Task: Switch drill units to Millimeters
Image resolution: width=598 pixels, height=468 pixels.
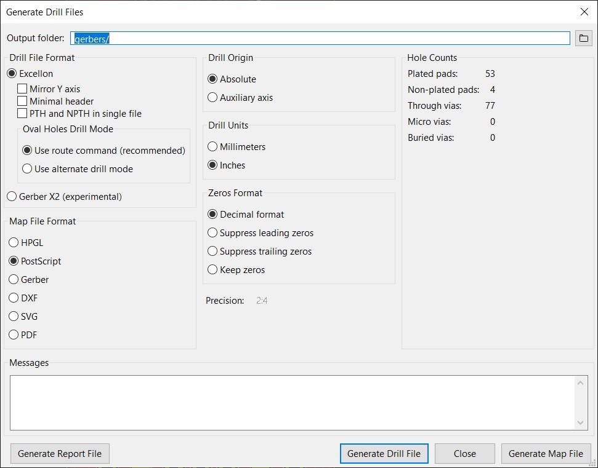Action: point(212,146)
